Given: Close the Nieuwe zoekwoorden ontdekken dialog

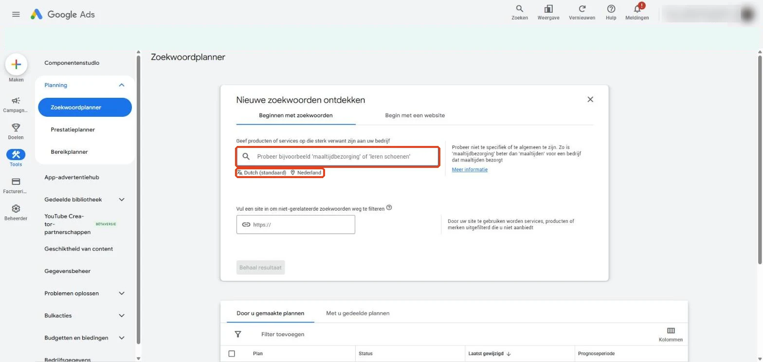Looking at the screenshot, I should pos(590,99).
